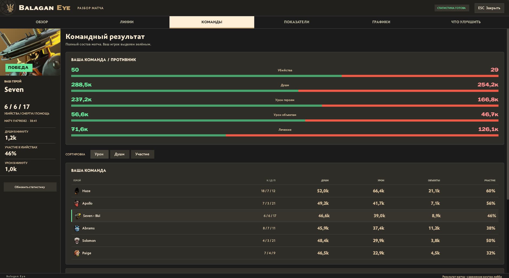Click Abrams K/D/A value 8 / 7 / 11
Image resolution: width=509 pixels, height=278 pixels.
tap(269, 228)
